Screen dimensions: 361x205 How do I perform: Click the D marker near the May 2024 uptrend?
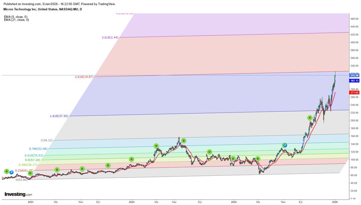(x=156, y=146)
